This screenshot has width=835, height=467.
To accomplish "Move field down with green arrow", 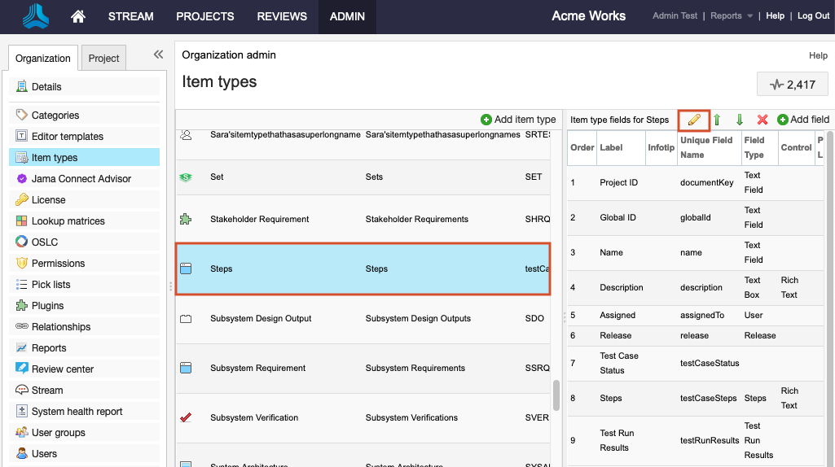I will pyautogui.click(x=740, y=120).
